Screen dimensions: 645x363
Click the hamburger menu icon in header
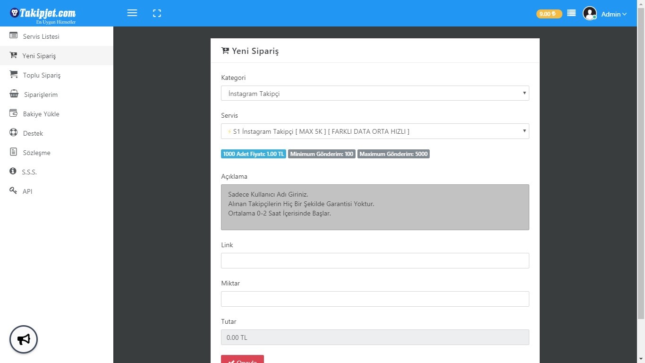(x=132, y=13)
